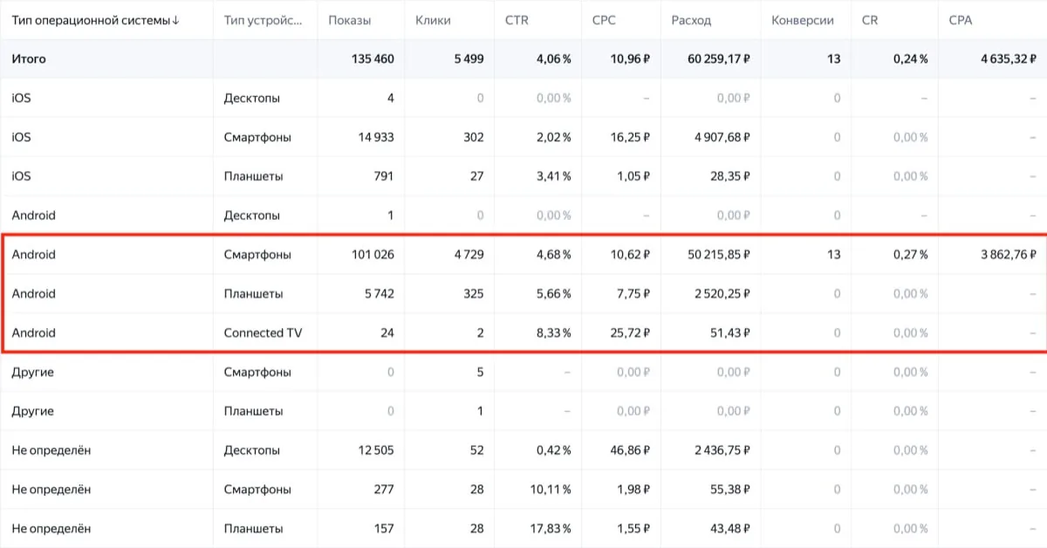This screenshot has width=1047, height=548.
Task: Select Планшеты cell in Другие row
Action: click(253, 411)
